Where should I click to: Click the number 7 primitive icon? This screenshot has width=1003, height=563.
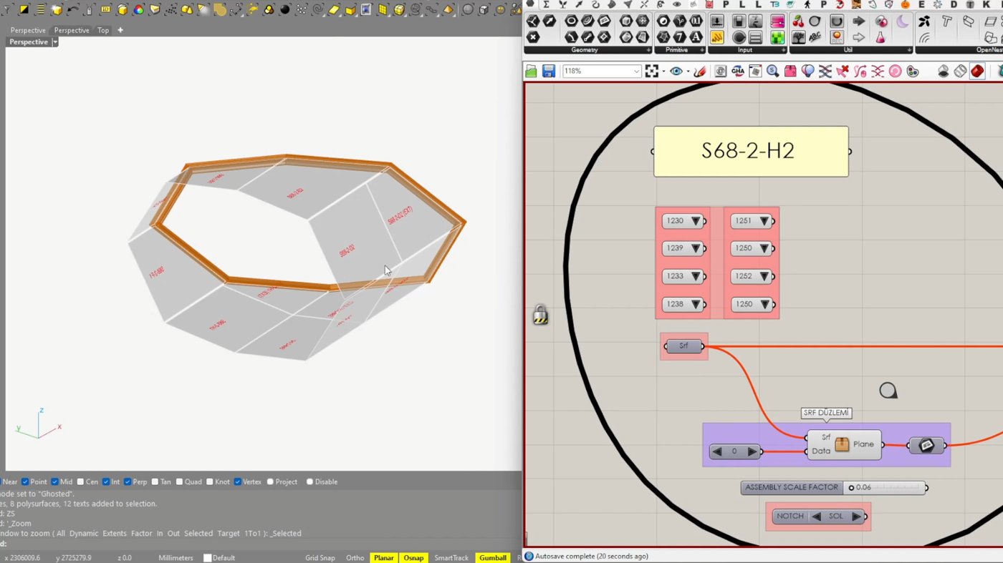679,37
